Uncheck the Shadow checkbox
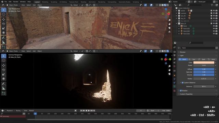The height and width of the screenshot is (123, 219). 181,91
